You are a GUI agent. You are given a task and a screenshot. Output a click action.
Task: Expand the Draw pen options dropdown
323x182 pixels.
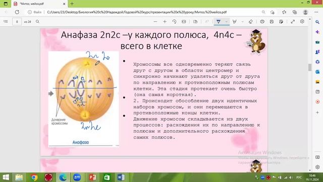[227, 21]
